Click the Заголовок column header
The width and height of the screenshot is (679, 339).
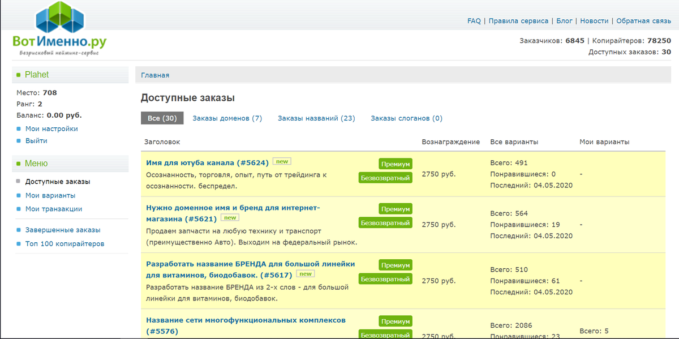pyautogui.click(x=162, y=142)
